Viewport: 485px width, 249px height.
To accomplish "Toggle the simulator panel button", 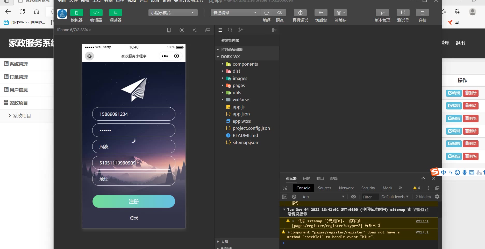I will (76, 13).
